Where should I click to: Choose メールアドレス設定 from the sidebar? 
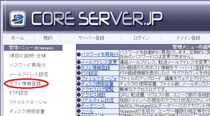click(29, 74)
